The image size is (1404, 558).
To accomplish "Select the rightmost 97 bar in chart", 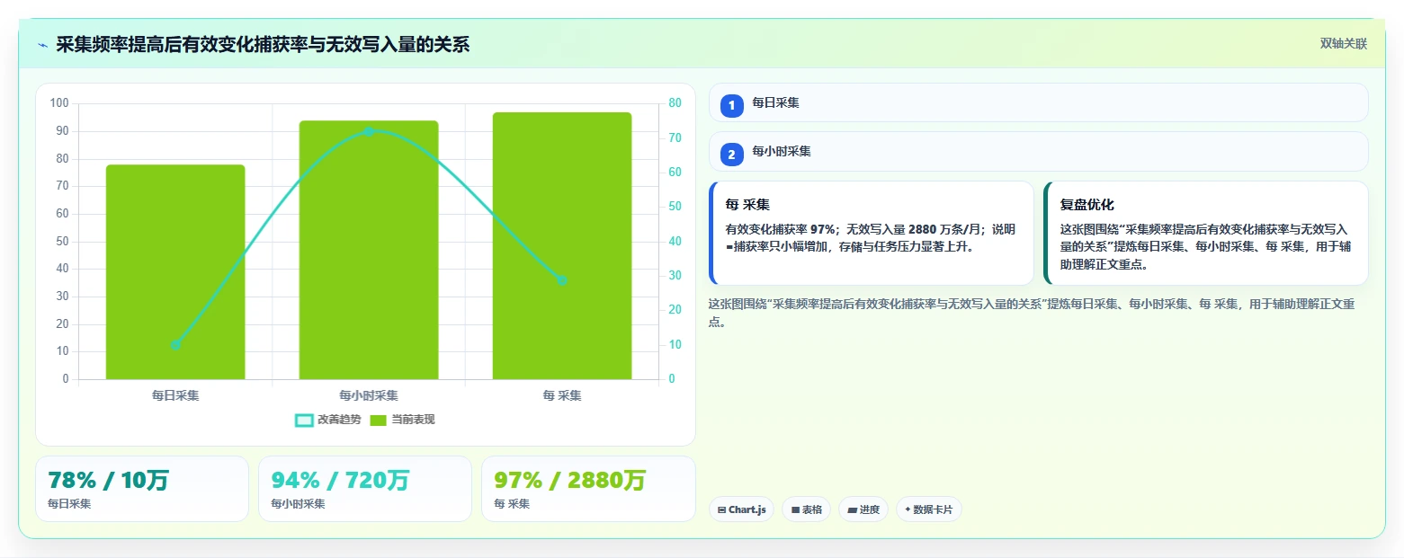I will pyautogui.click(x=562, y=245).
